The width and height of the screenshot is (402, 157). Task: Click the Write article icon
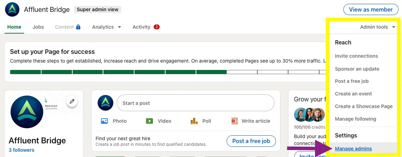(234, 121)
